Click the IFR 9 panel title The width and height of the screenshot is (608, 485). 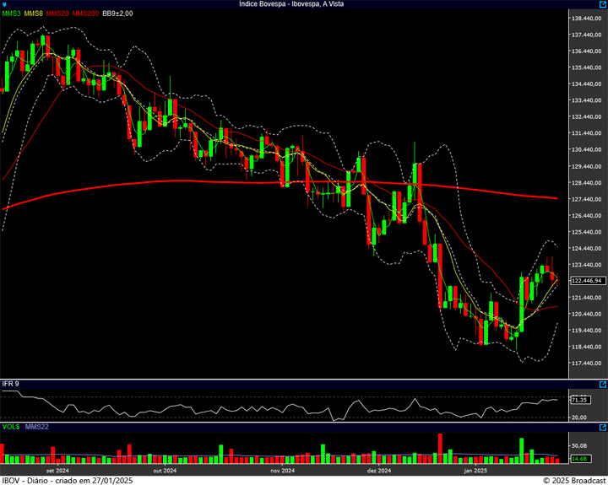(x=11, y=384)
